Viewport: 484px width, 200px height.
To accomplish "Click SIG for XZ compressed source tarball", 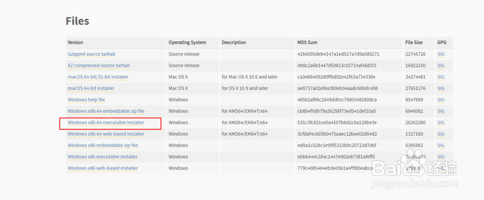I will pos(440,65).
